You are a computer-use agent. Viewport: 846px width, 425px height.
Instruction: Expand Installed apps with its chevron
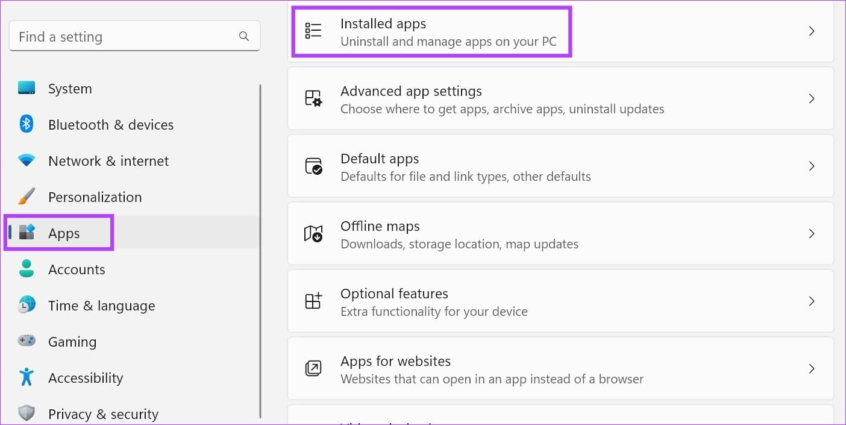tap(812, 31)
